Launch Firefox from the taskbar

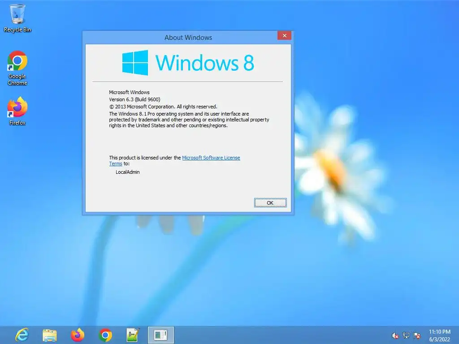pyautogui.click(x=78, y=335)
